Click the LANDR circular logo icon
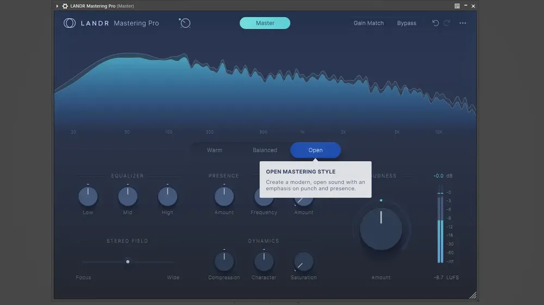Image resolution: width=544 pixels, height=305 pixels. [x=70, y=23]
